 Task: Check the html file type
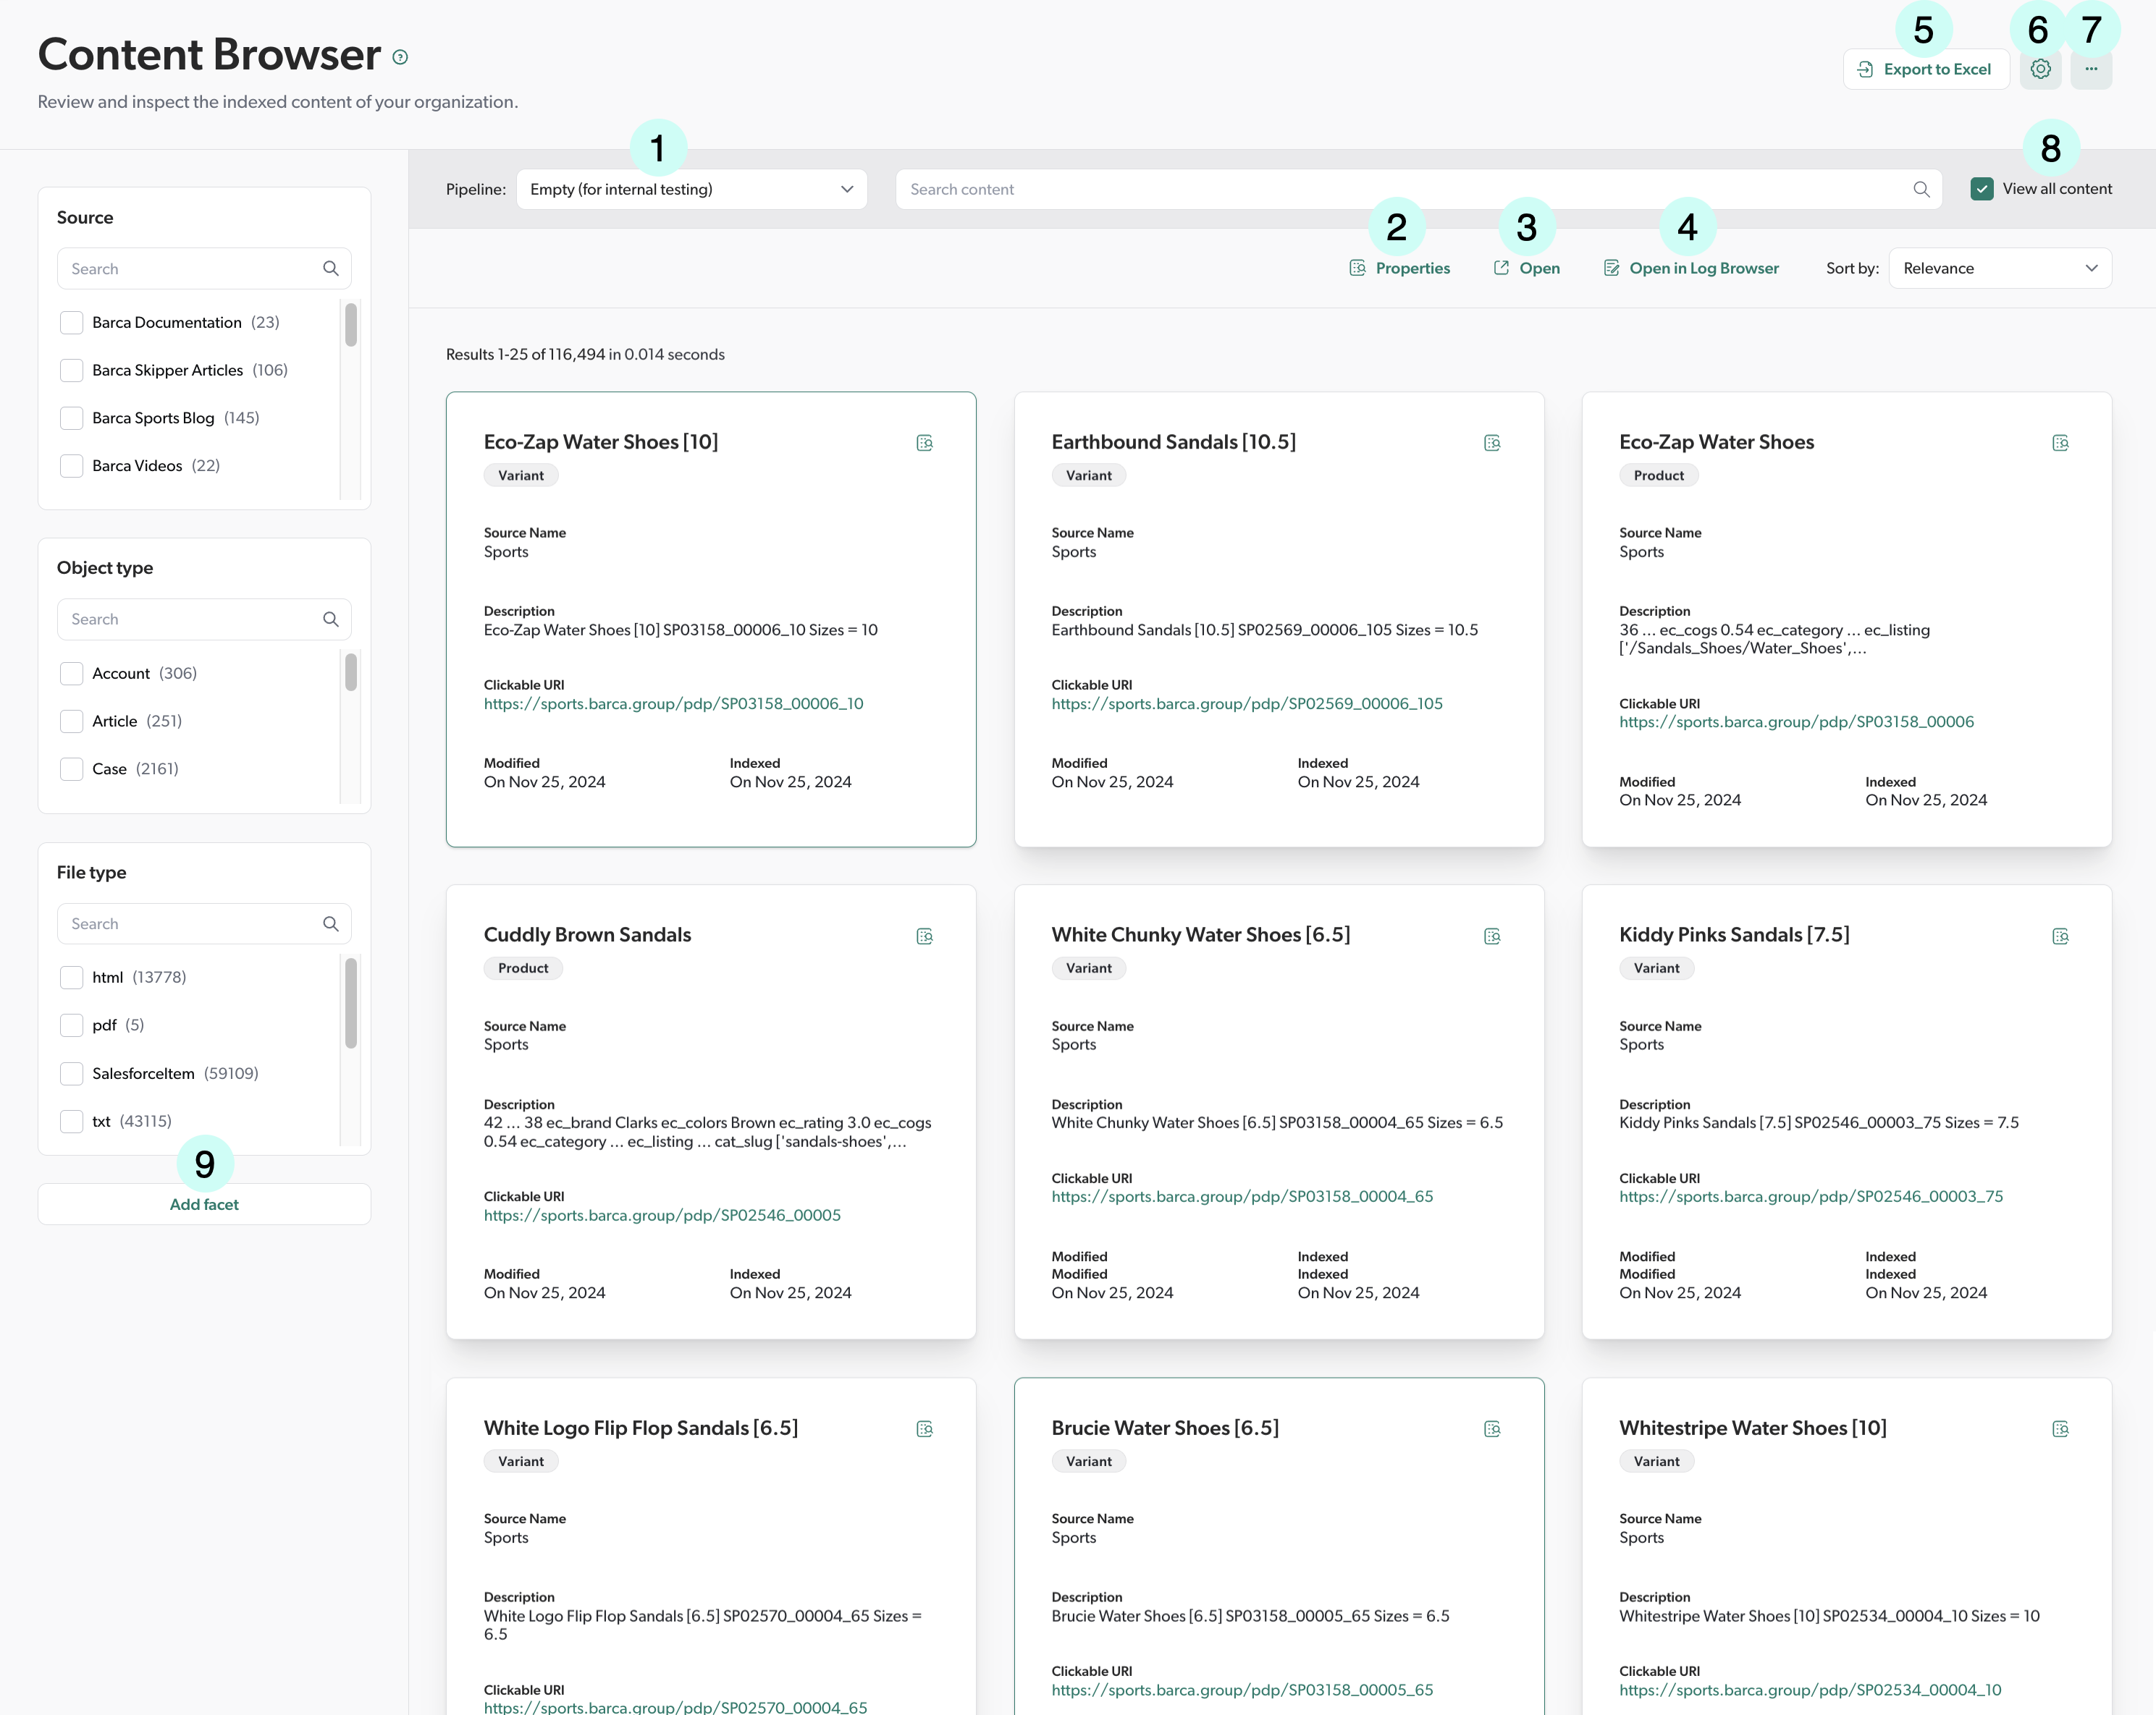pyautogui.click(x=71, y=978)
